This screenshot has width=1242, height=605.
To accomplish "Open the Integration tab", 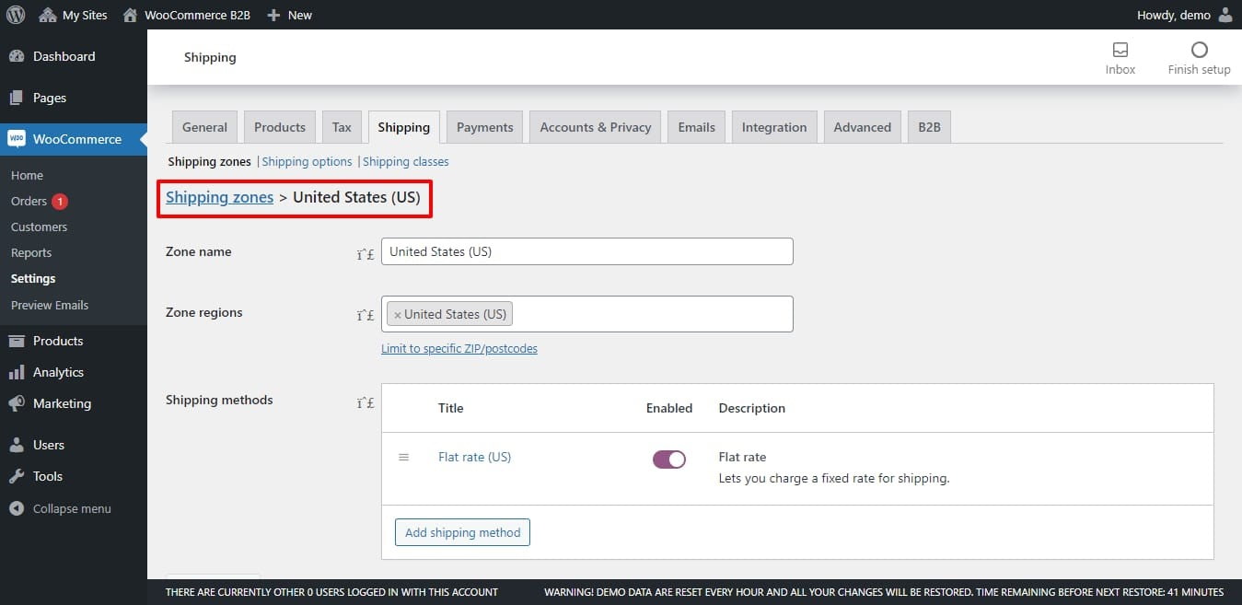I will click(x=774, y=127).
